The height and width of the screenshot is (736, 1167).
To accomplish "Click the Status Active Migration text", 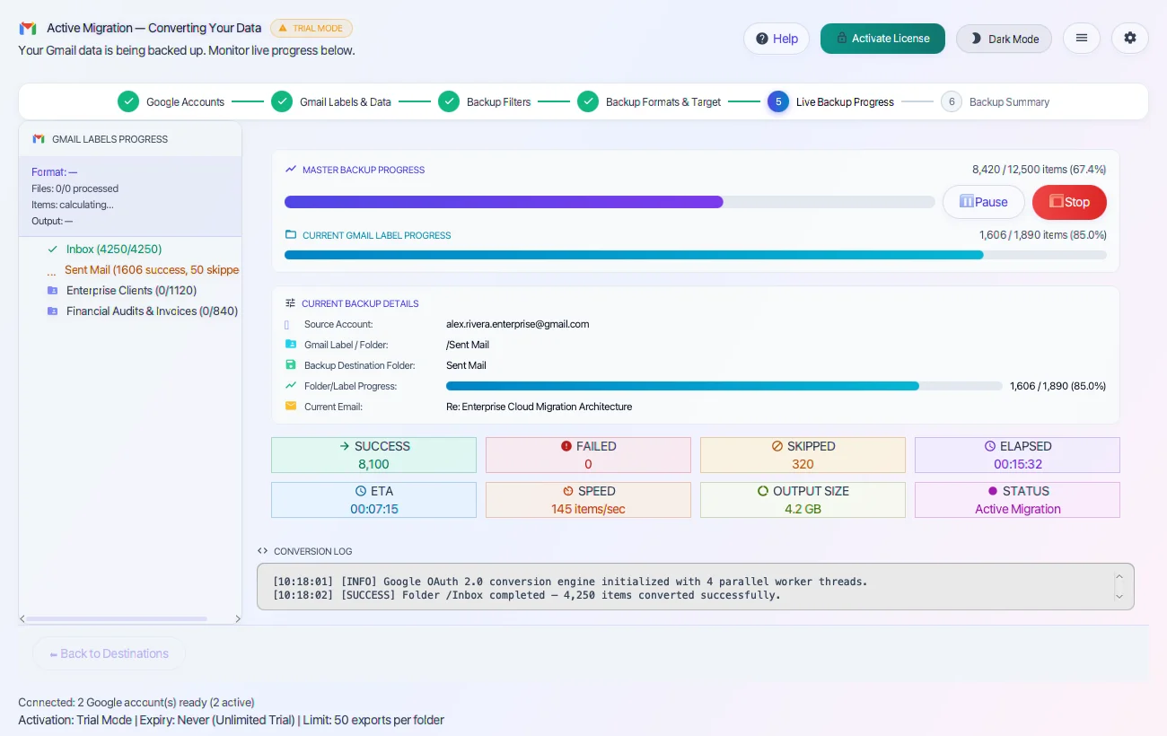I will pyautogui.click(x=1018, y=509).
